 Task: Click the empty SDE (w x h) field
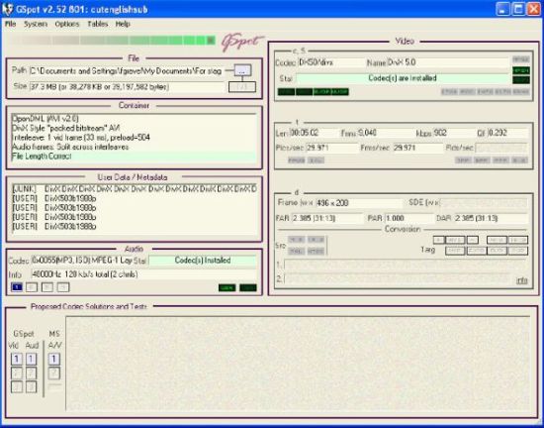484,203
